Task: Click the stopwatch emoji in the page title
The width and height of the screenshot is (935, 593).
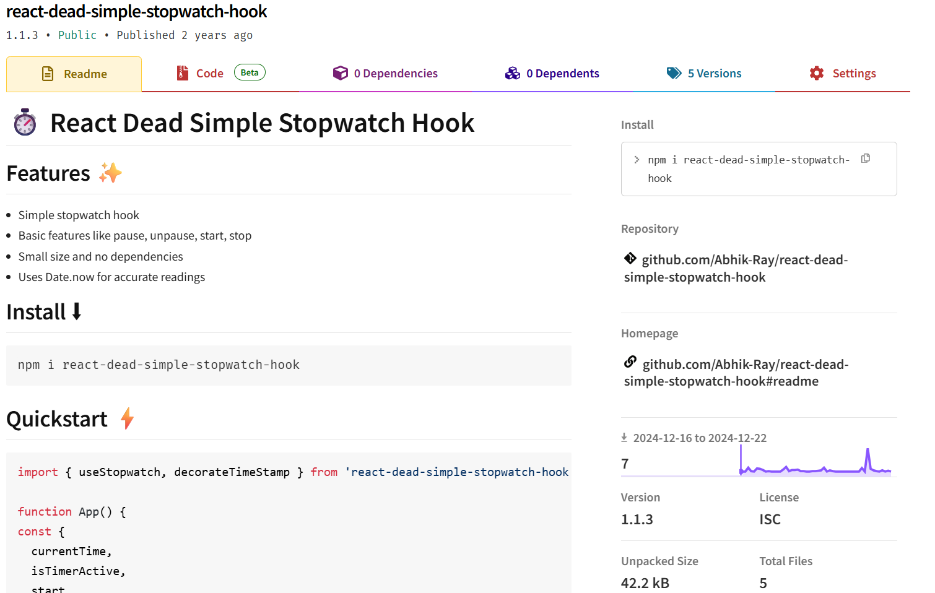Action: click(x=24, y=123)
